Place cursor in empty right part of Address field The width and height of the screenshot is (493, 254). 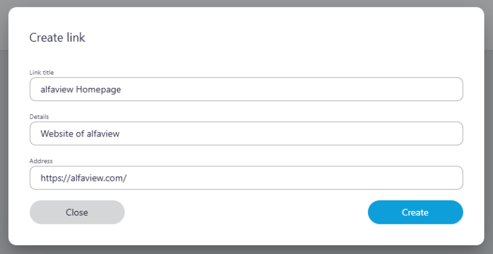(x=348, y=178)
